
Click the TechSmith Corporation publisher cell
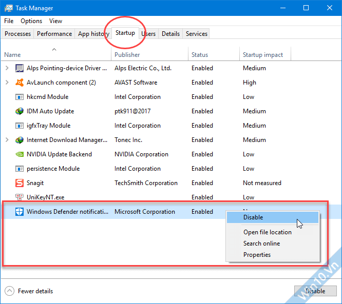pyautogui.click(x=146, y=183)
